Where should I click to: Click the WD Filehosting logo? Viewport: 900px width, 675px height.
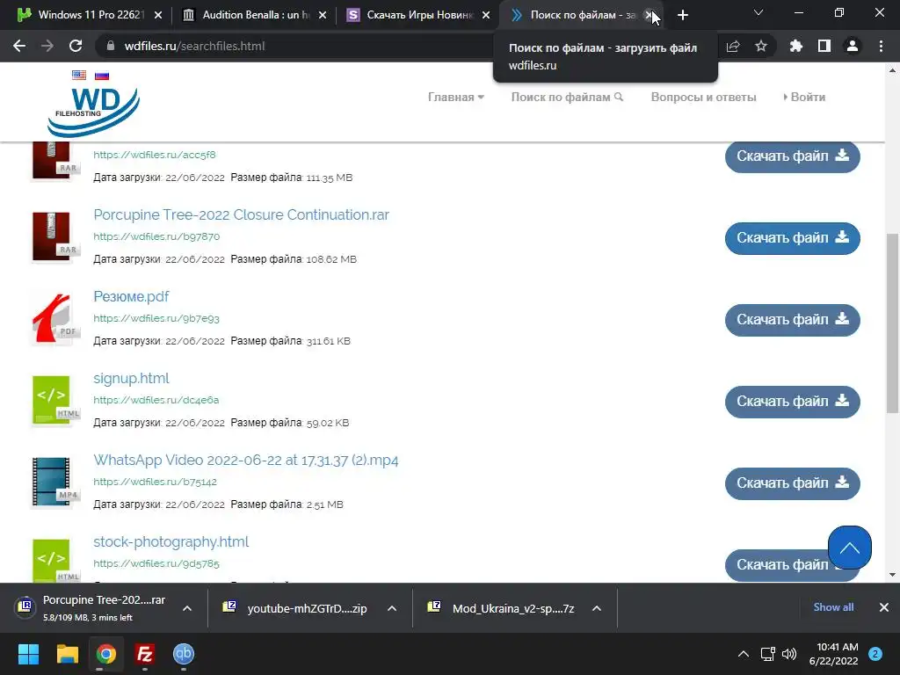pos(93,112)
